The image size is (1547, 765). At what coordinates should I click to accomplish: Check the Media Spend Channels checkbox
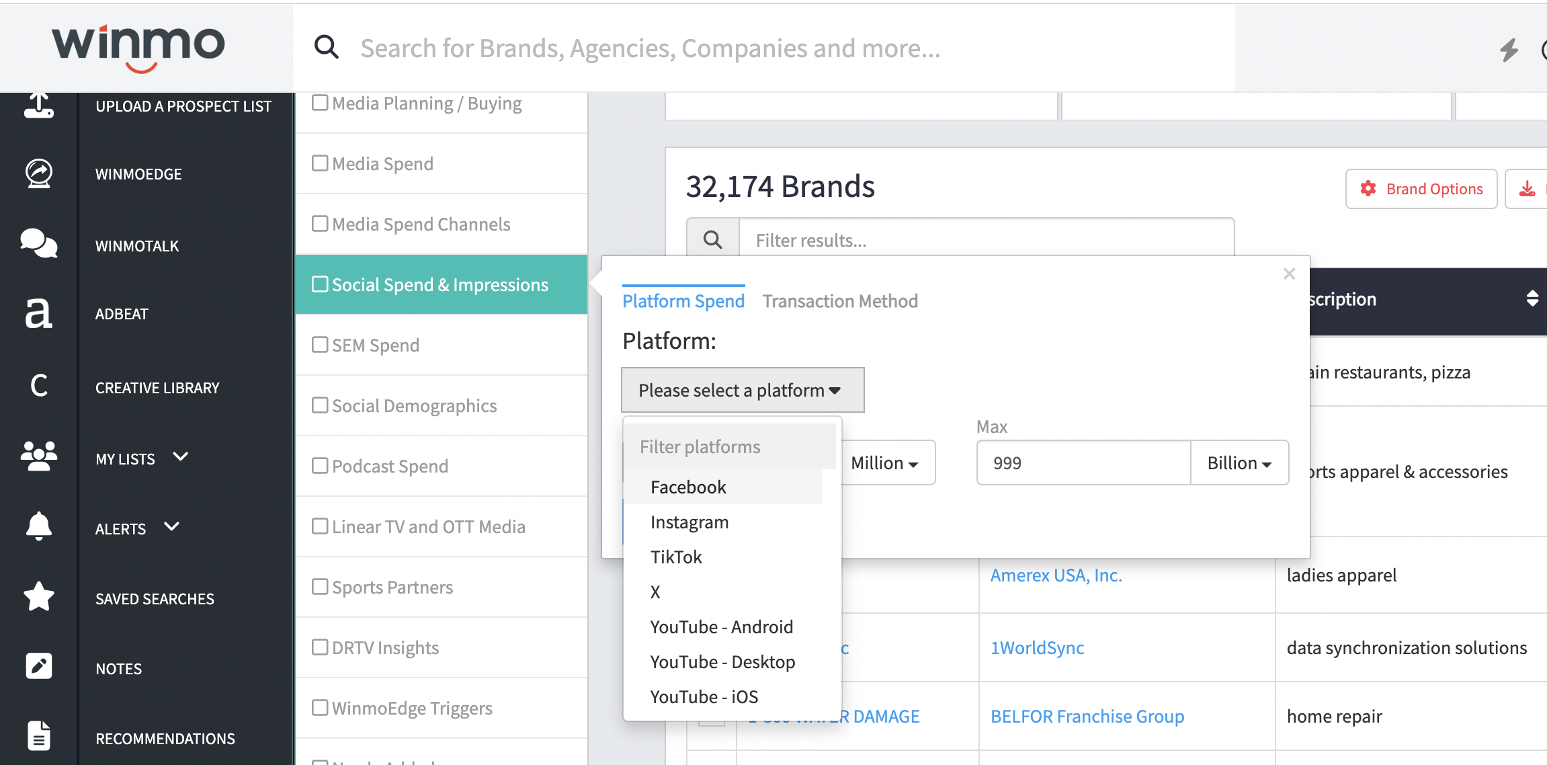(321, 224)
